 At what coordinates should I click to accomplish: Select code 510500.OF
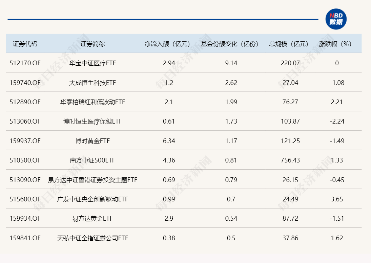[x=25, y=160]
